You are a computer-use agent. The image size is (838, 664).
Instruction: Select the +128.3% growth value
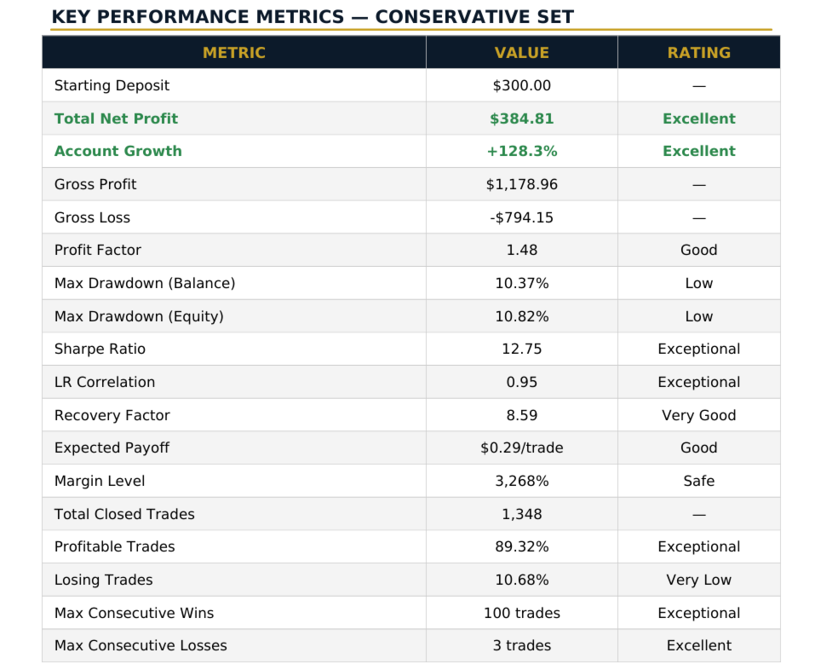pos(521,151)
